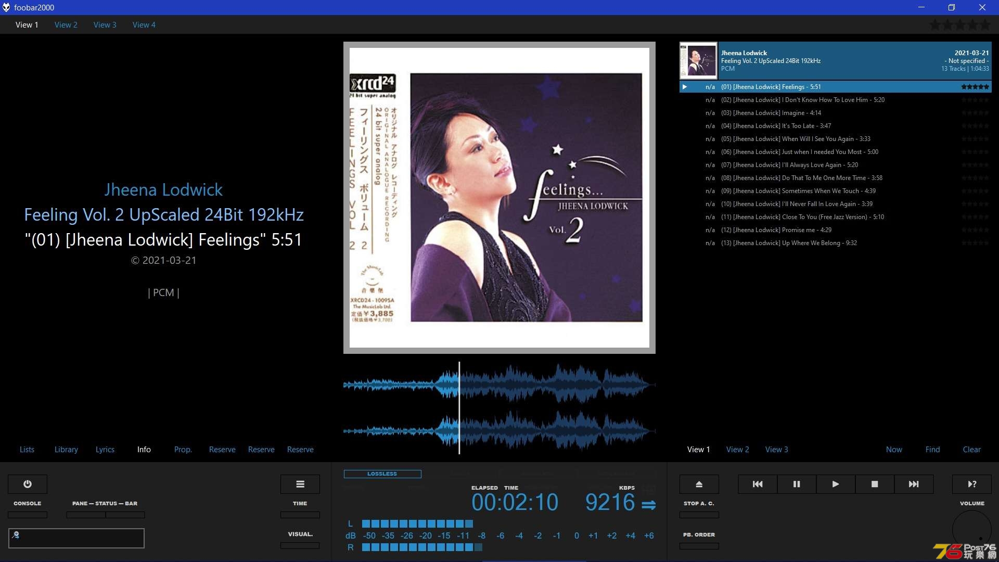Set rating using stars in the top-right header

coord(960,24)
